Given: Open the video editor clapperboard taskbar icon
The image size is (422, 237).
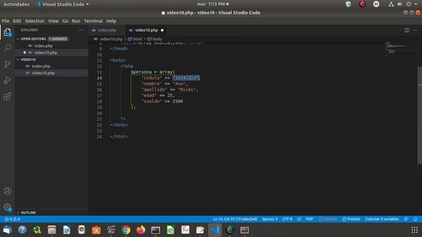Looking at the screenshot, I should click(111, 230).
